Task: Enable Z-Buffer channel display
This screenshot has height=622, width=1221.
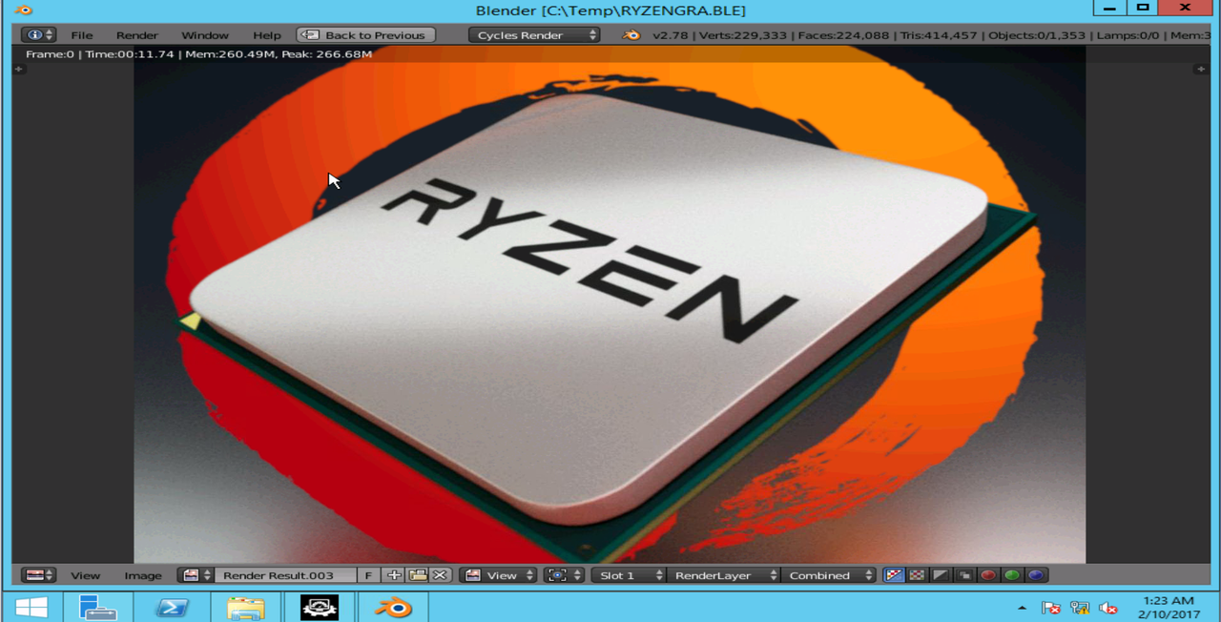Action: [x=964, y=575]
